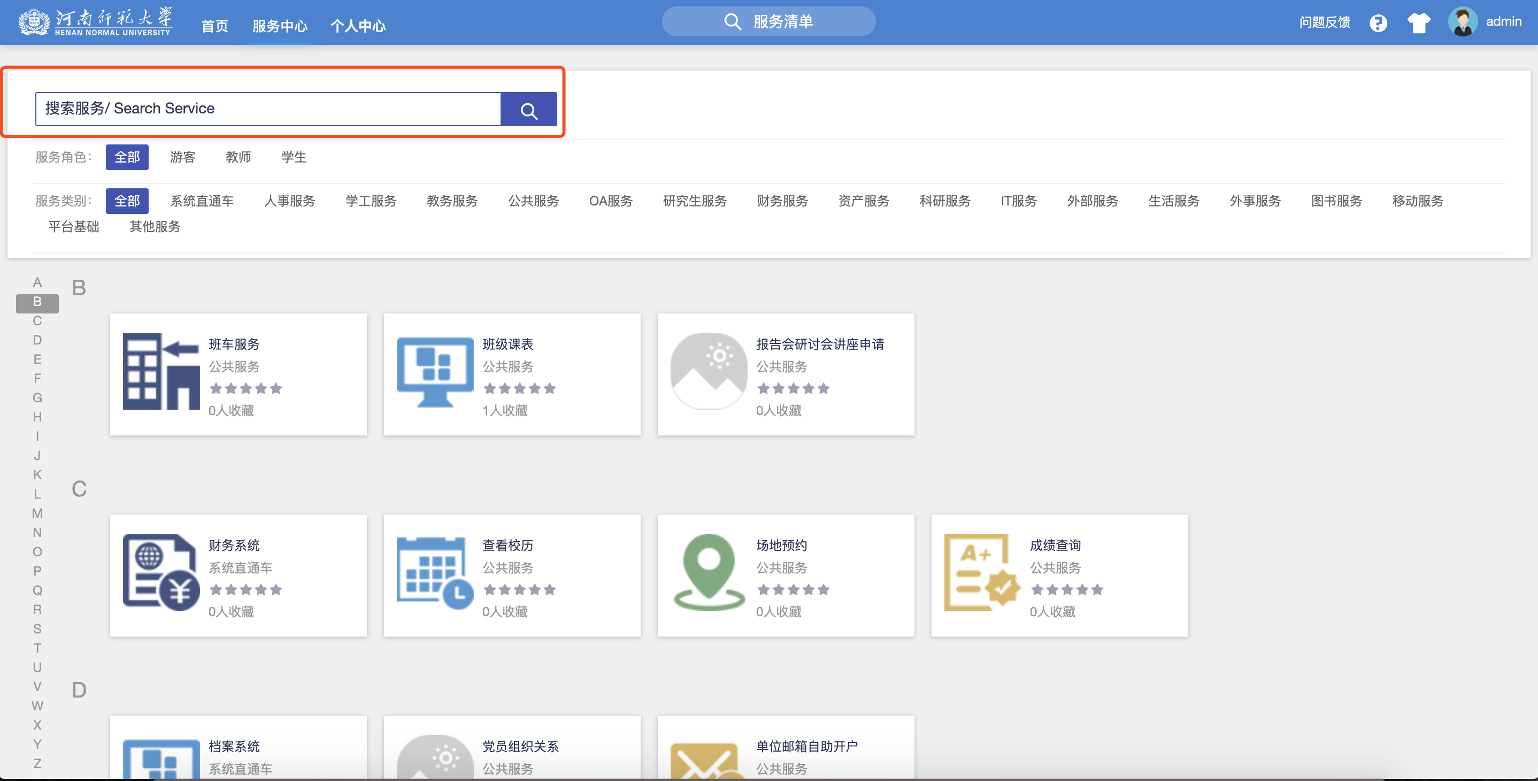This screenshot has width=1538, height=781.
Task: Focus the Search Service input field
Action: (267, 109)
